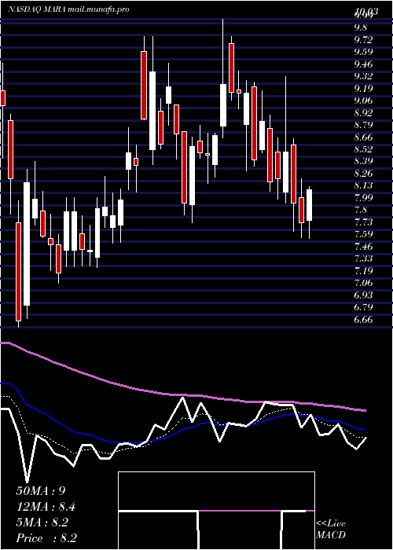This screenshot has height=550, width=393.
Task: Click the NASDAQ MARA mail.munafa.pro title text
Action: coord(68,9)
